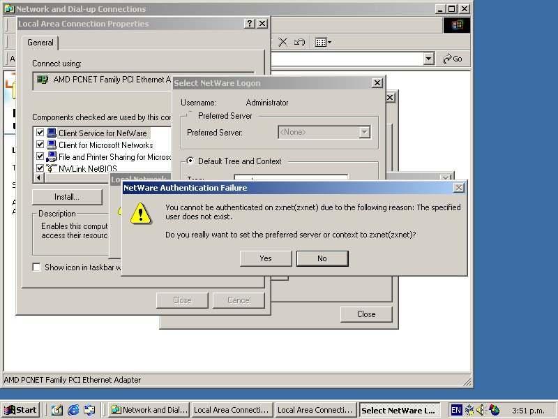Select NWLink NetBIOS protocol icon

click(x=52, y=168)
